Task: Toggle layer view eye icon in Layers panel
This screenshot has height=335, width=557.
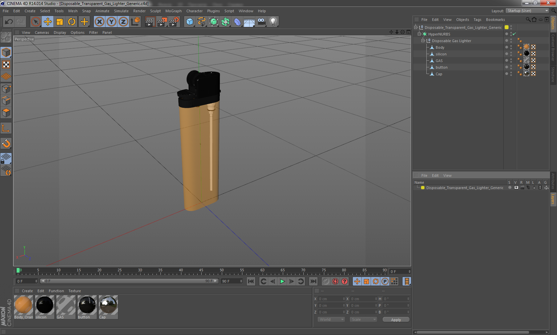Action: (516, 188)
